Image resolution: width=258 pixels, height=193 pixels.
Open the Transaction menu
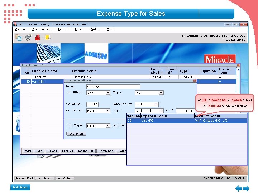42,29
